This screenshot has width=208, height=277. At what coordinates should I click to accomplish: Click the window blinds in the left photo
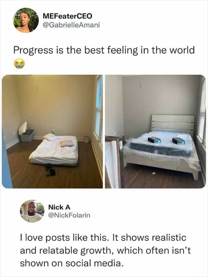pyautogui.click(x=99, y=106)
